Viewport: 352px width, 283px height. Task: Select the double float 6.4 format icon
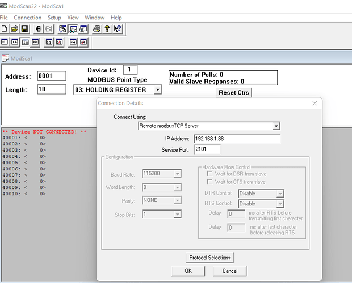[x=73, y=42]
